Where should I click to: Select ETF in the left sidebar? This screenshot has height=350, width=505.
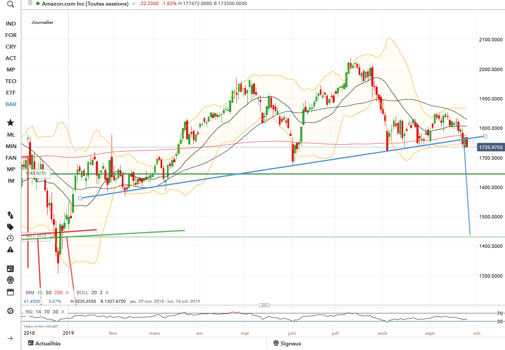pos(11,93)
